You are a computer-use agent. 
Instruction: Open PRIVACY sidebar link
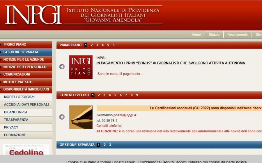26,127
